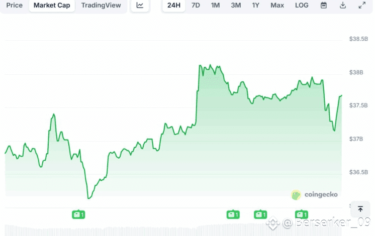The image size is (375, 236).
Task: Click the CoinGecko logo watermark
Action: click(x=315, y=194)
